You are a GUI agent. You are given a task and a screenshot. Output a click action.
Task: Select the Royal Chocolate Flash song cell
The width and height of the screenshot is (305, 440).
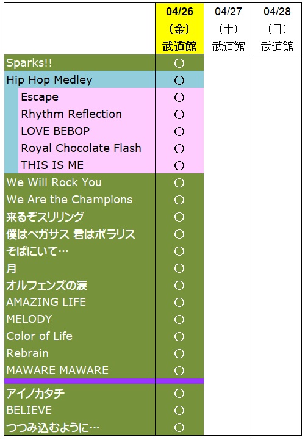pos(87,148)
